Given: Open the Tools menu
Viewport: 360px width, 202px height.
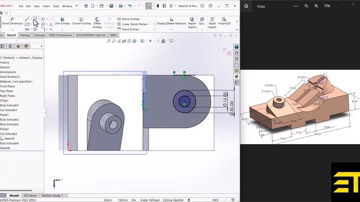Looking at the screenshot, I should pos(56,6).
